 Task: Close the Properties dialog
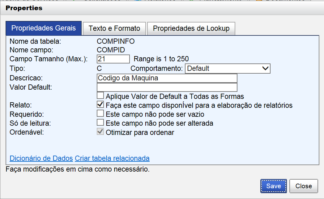click(x=304, y=186)
